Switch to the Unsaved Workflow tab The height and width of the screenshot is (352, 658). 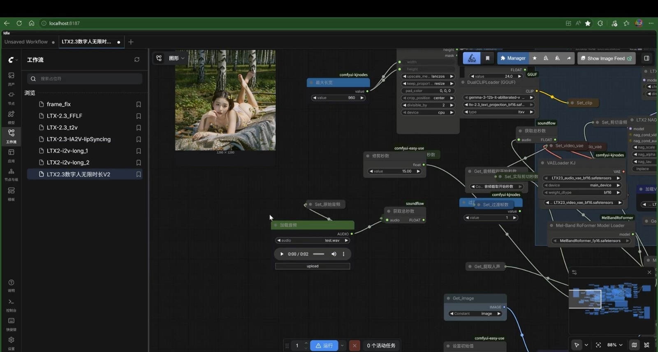coord(26,42)
